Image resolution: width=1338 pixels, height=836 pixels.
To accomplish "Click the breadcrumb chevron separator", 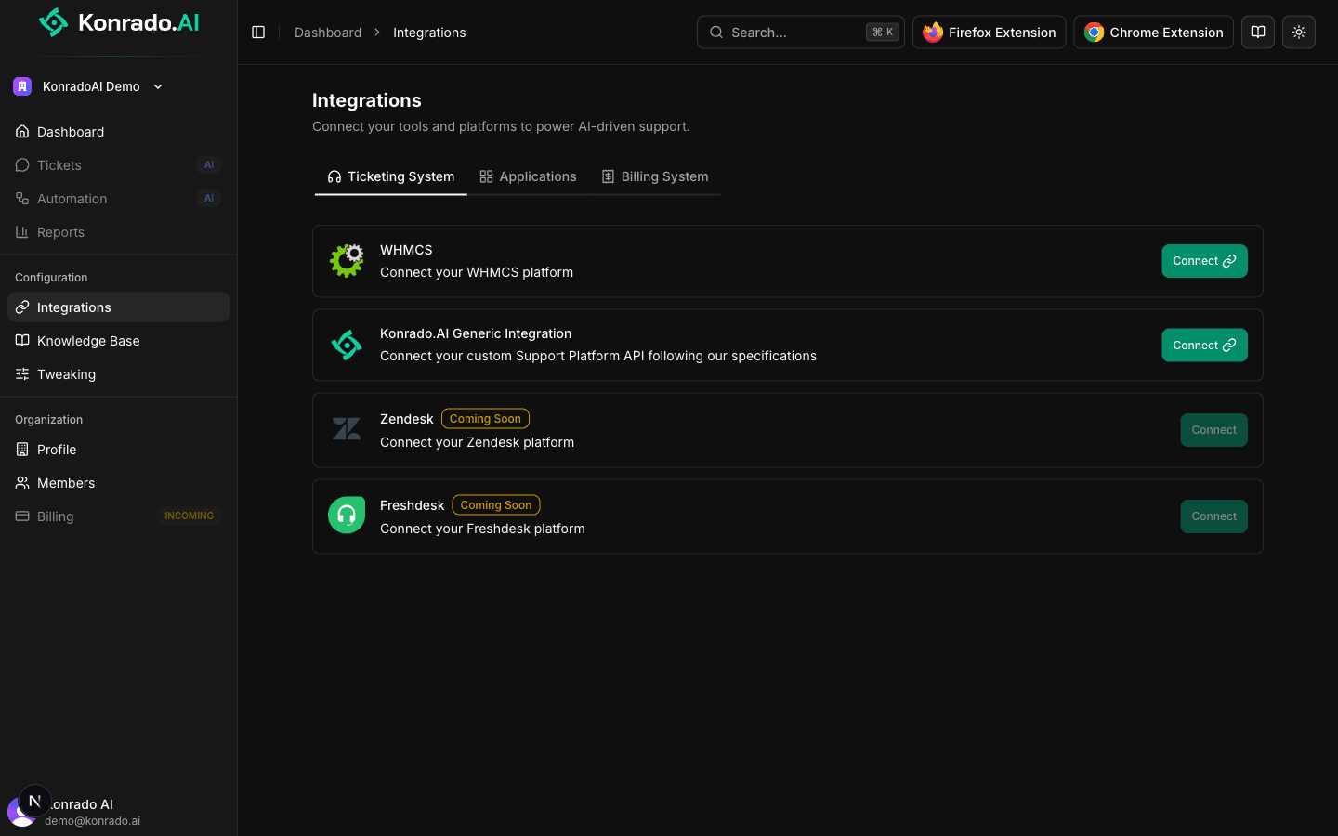I will (377, 33).
